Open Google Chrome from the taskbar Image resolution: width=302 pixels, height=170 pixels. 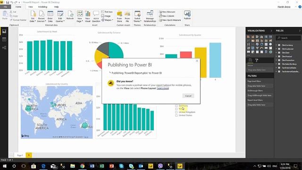pos(82,166)
